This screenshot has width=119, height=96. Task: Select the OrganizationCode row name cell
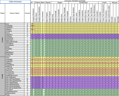15,42
